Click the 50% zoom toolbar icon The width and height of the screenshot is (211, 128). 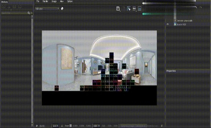pyautogui.click(x=134, y=9)
